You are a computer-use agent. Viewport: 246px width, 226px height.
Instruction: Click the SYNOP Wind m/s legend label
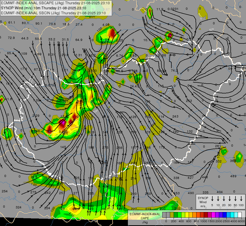[x=203, y=202]
